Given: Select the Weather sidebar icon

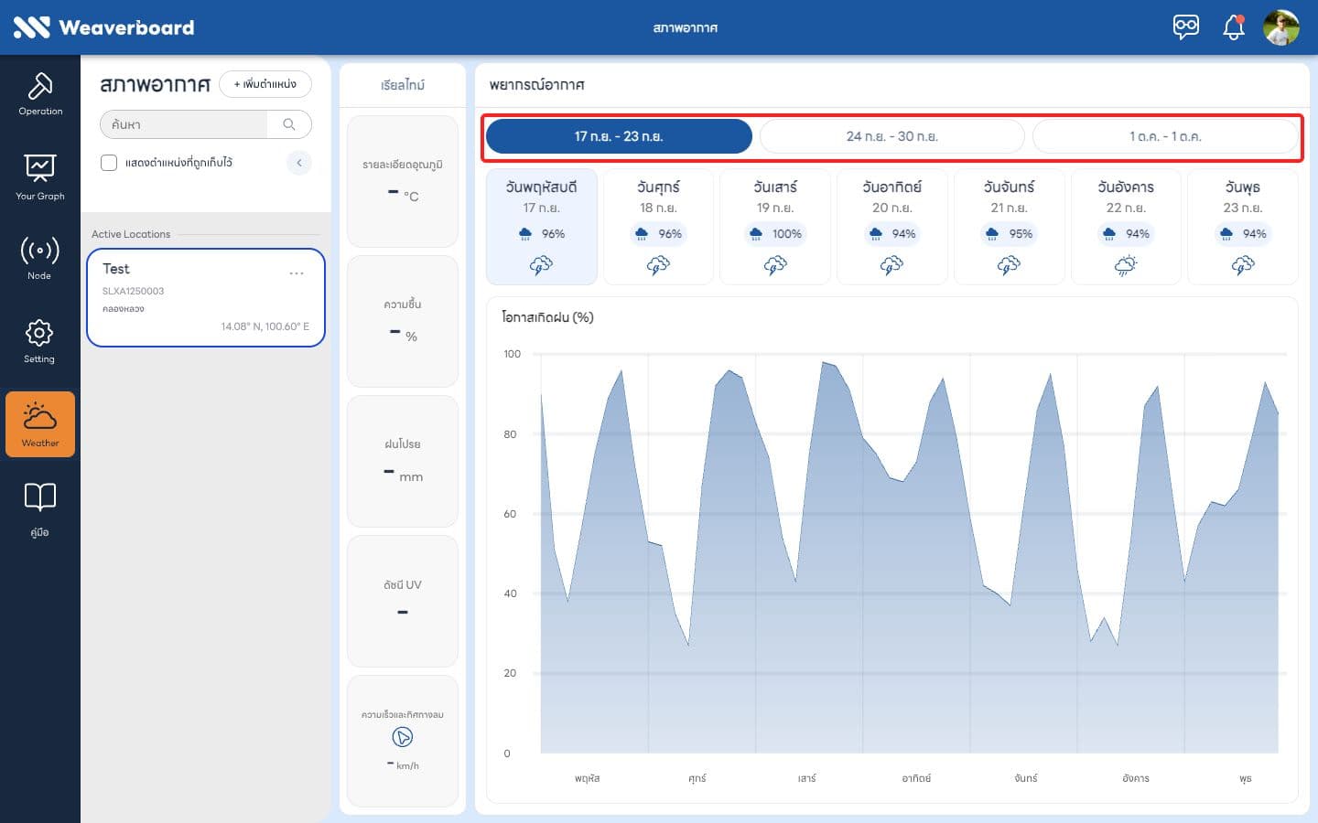Looking at the screenshot, I should [40, 424].
